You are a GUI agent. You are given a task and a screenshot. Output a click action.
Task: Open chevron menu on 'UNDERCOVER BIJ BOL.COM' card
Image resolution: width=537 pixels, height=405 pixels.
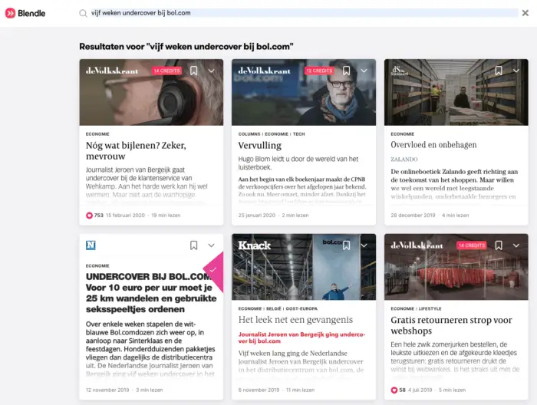coord(211,245)
